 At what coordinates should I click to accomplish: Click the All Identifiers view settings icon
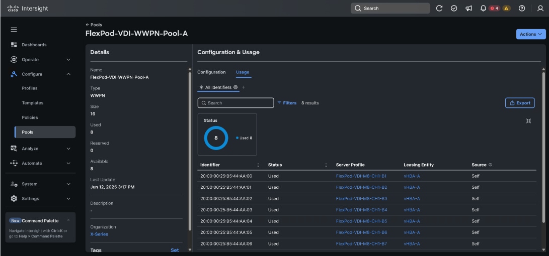point(236,87)
